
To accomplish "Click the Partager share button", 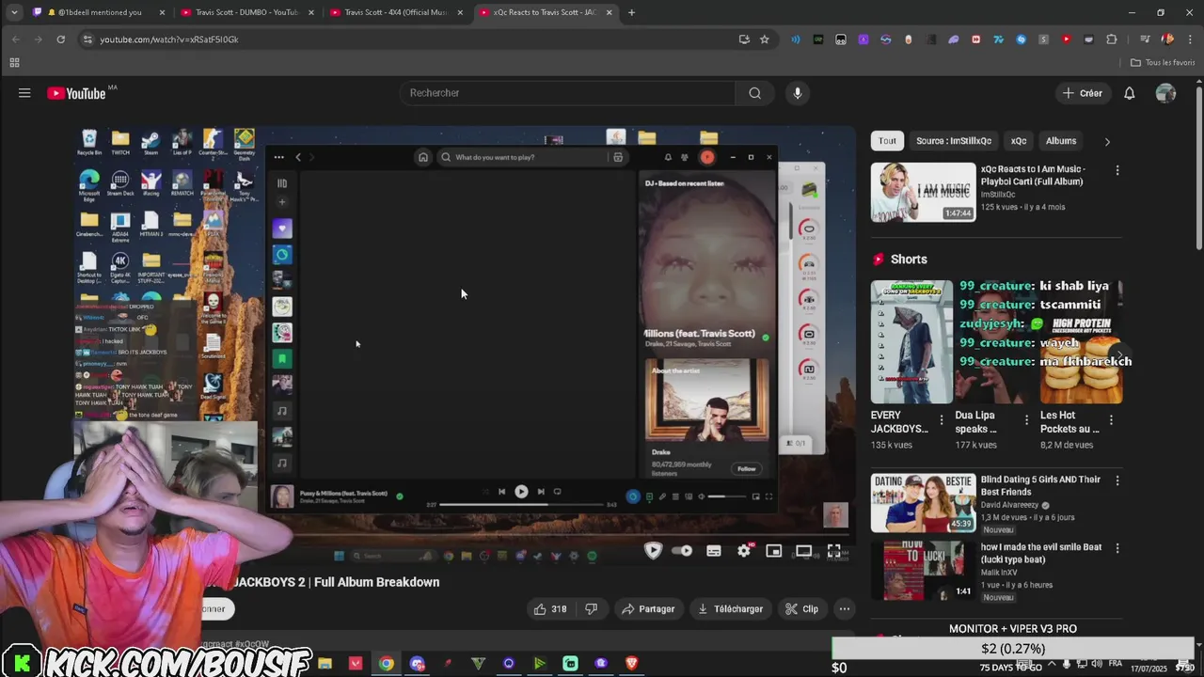I will tap(648, 609).
